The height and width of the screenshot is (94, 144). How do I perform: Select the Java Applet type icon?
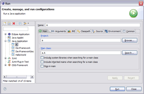click(x=9, y=38)
